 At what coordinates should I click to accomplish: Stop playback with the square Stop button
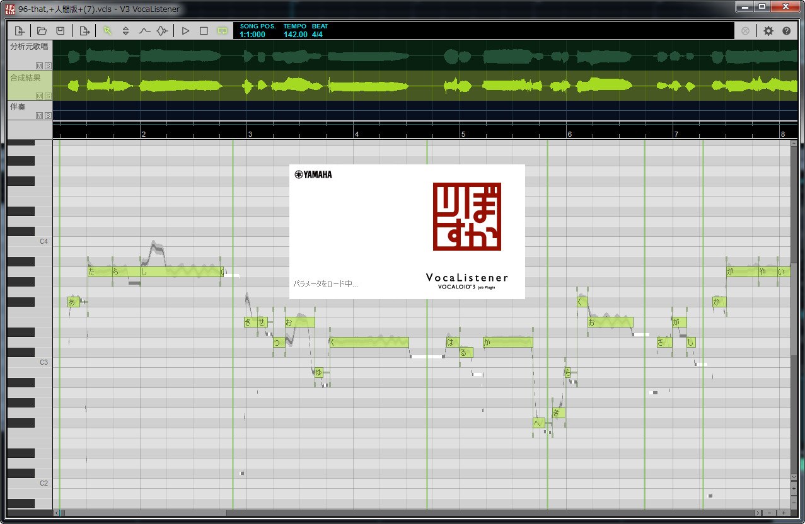pyautogui.click(x=204, y=30)
